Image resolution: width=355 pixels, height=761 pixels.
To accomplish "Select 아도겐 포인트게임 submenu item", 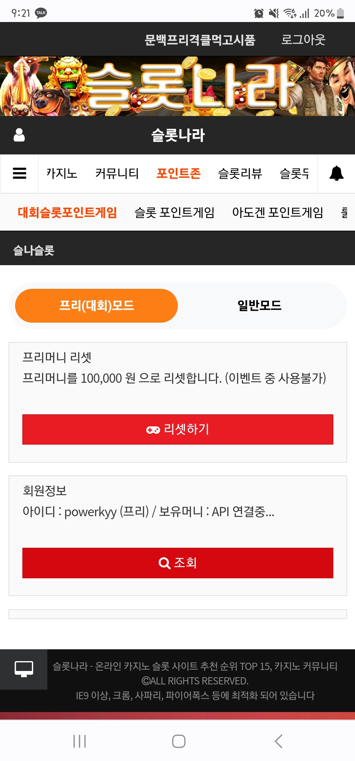I will click(x=278, y=213).
